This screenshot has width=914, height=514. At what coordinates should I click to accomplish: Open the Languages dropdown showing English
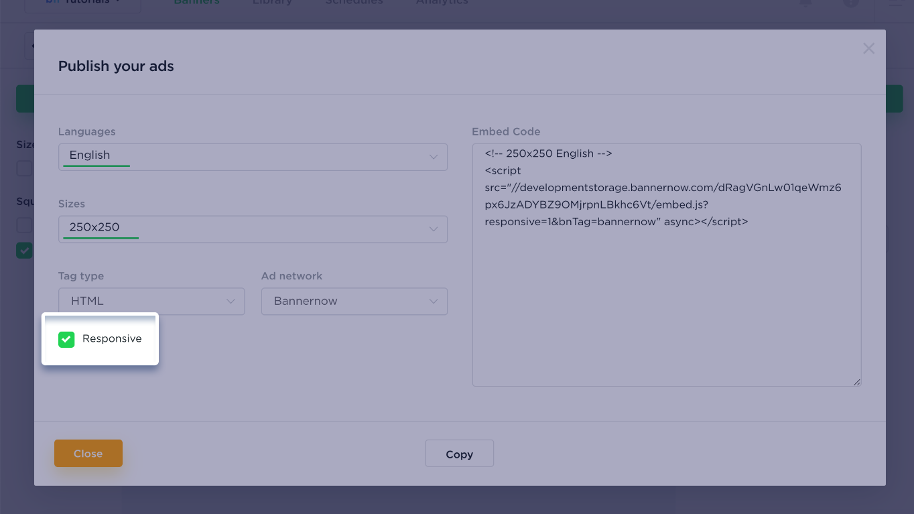tap(253, 157)
